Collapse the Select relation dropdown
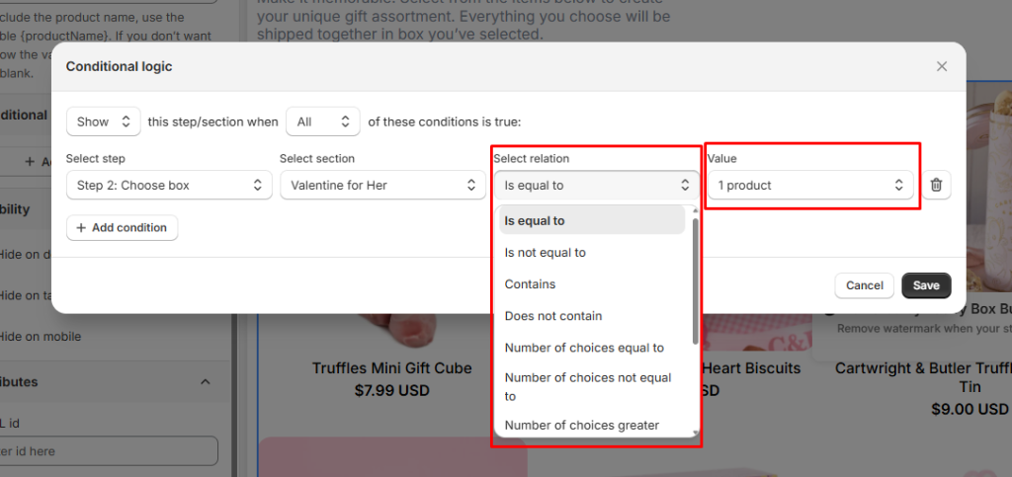 point(596,185)
